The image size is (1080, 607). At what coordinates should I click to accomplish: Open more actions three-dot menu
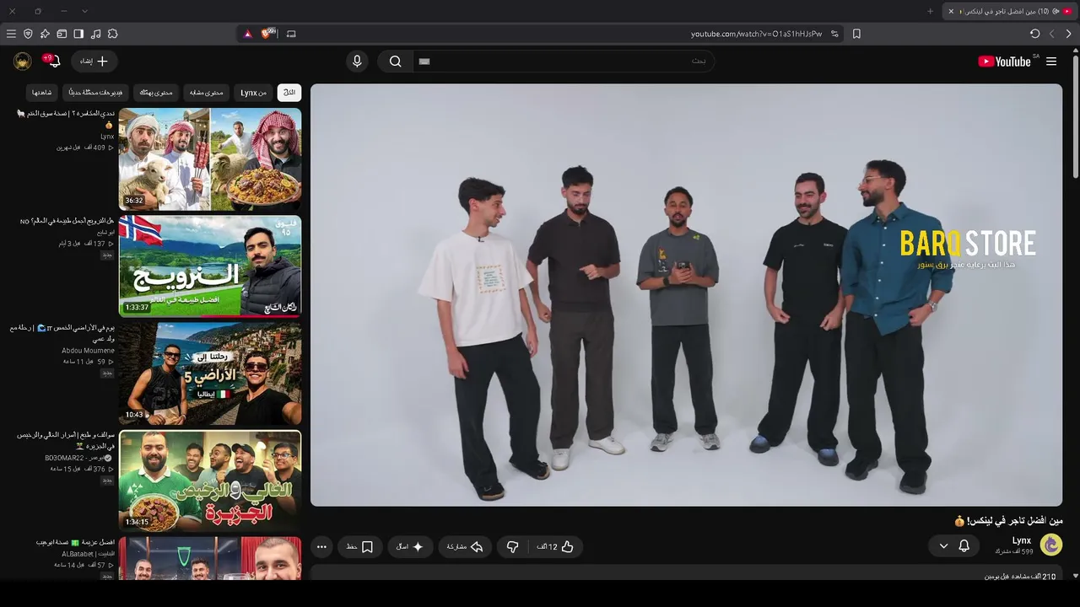coord(321,546)
